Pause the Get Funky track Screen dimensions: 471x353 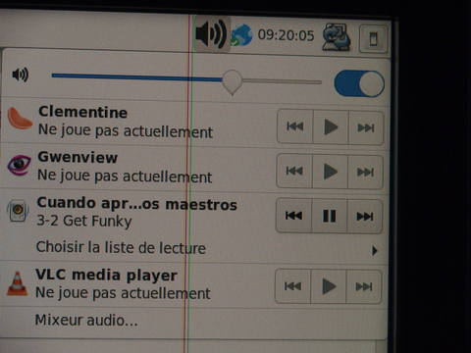coord(330,216)
